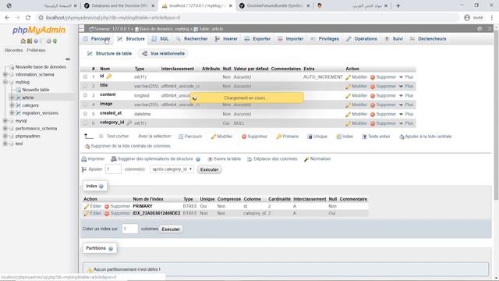Open Insérer tab

(x=226, y=39)
